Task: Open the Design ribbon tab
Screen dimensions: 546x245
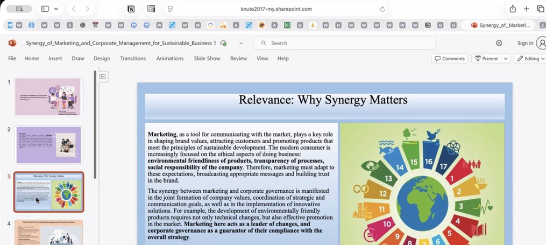Action: coord(102,59)
